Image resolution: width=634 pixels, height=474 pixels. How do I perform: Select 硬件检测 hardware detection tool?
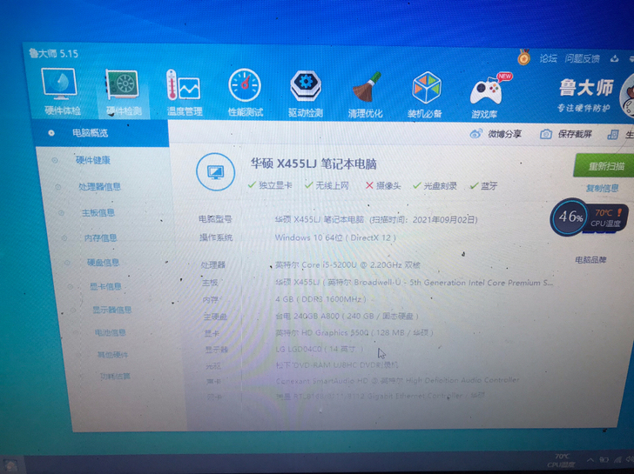coord(123,92)
